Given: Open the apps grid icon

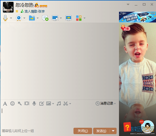Looking at the screenshot, I should (x=79, y=18).
